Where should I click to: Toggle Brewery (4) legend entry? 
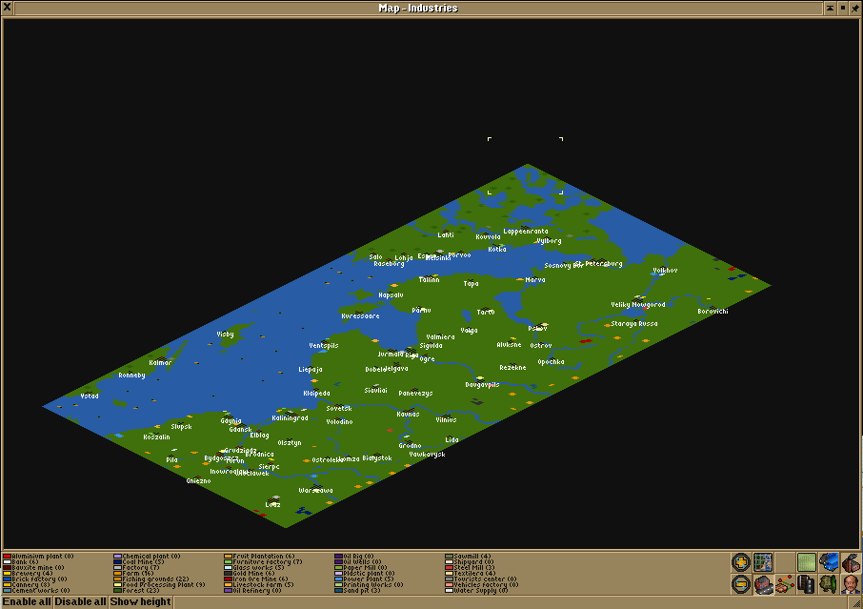(28, 573)
